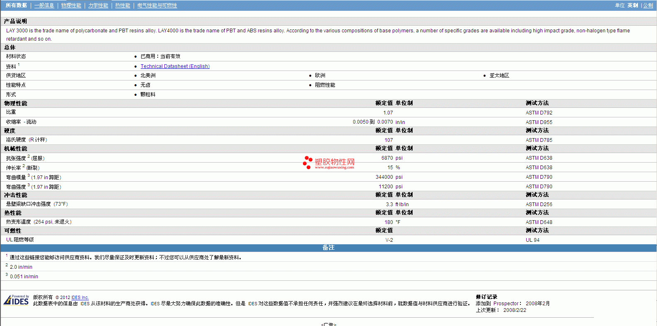Click the IDES Inc. copyright link

pos(80,297)
